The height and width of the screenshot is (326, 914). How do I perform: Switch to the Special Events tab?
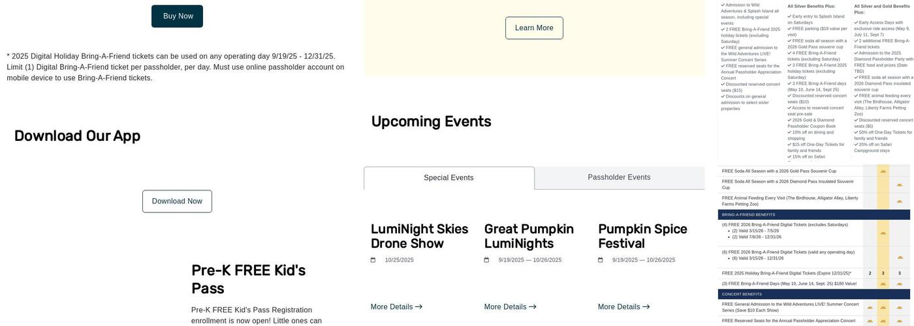click(x=449, y=178)
